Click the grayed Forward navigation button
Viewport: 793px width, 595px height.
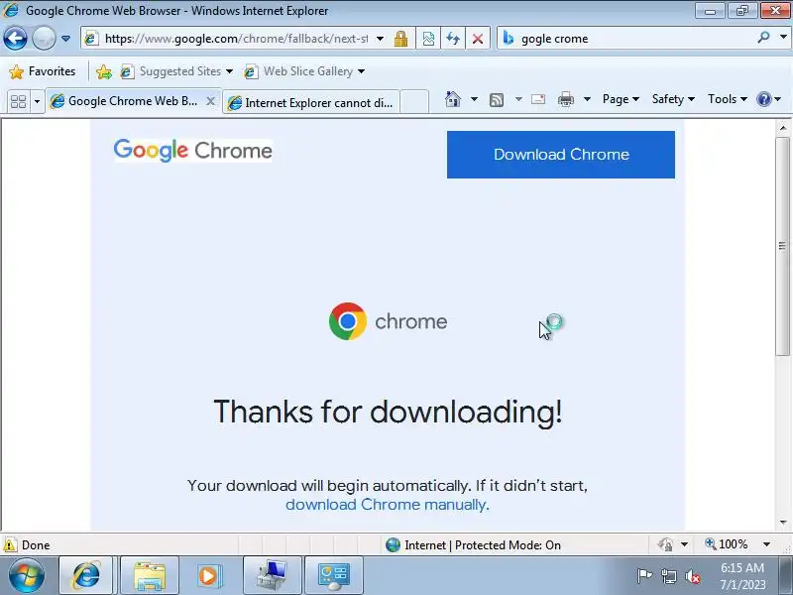pos(44,39)
